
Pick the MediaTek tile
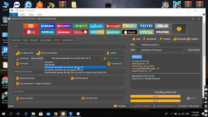click(x=97, y=32)
